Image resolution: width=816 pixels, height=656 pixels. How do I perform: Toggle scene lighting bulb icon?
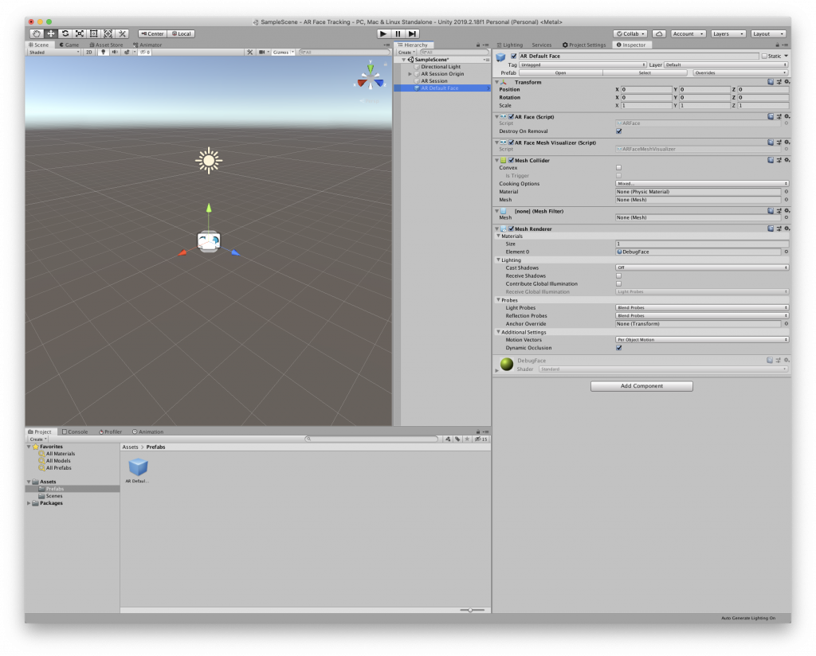pos(103,52)
